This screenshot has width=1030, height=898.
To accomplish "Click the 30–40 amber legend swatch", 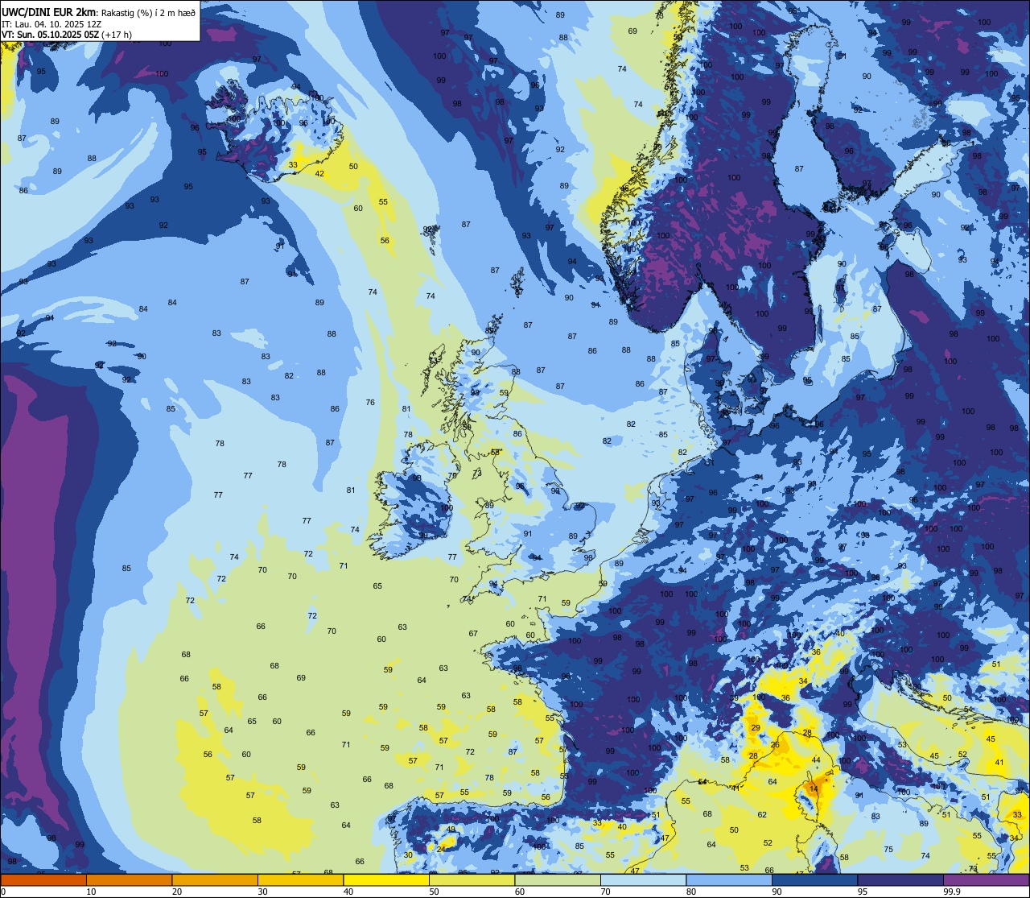I will pos(300,879).
